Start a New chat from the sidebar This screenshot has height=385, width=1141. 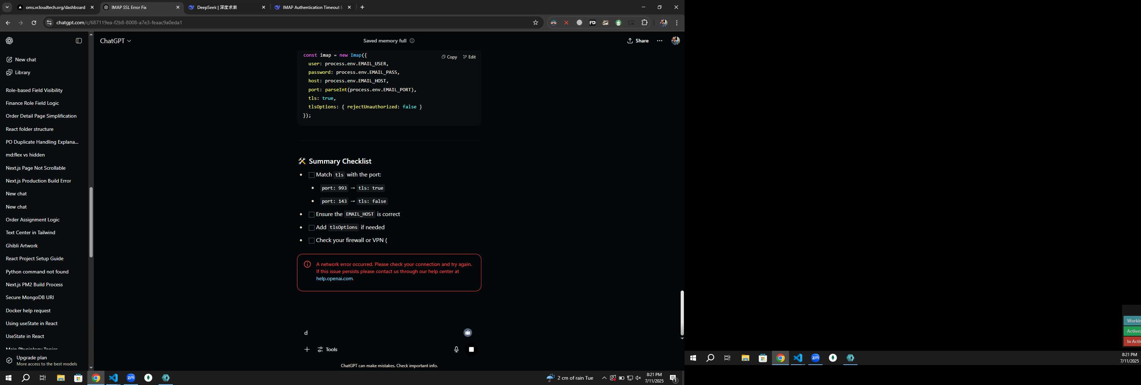(x=25, y=60)
